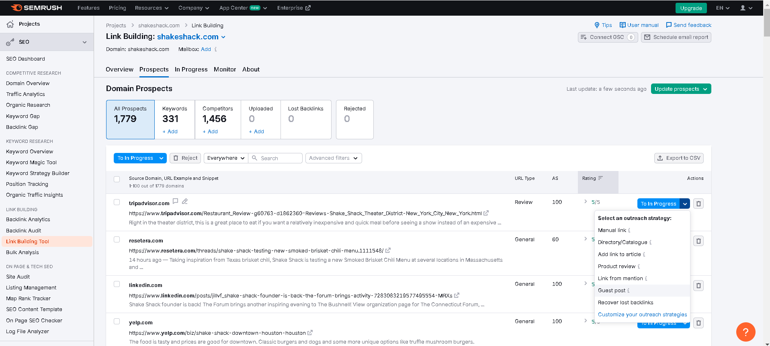
Task: Open the user account profile icon
Action: (743, 8)
